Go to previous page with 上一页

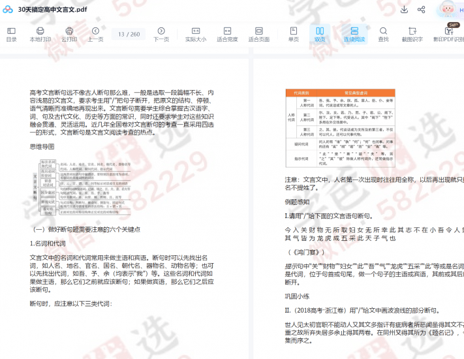pos(95,35)
